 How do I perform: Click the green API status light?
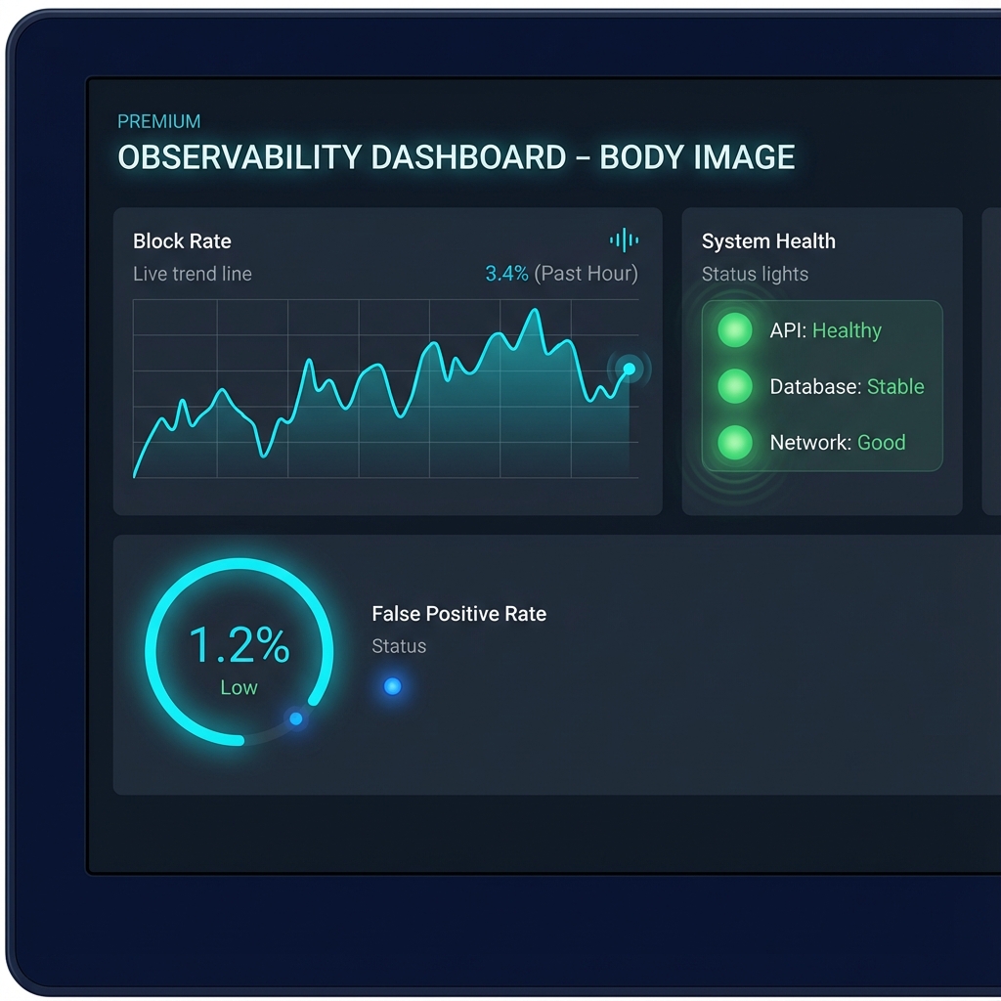click(x=734, y=330)
